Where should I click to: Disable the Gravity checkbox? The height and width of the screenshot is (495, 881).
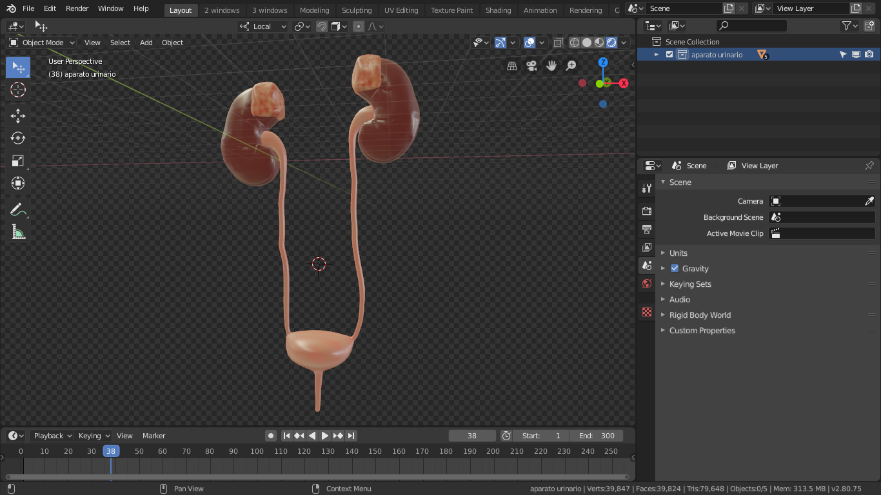[x=675, y=268]
